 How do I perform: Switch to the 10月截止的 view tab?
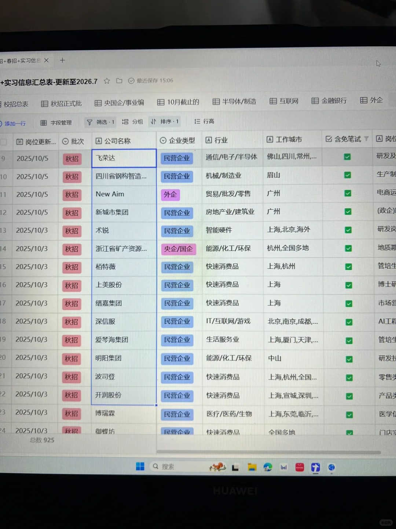tap(178, 102)
